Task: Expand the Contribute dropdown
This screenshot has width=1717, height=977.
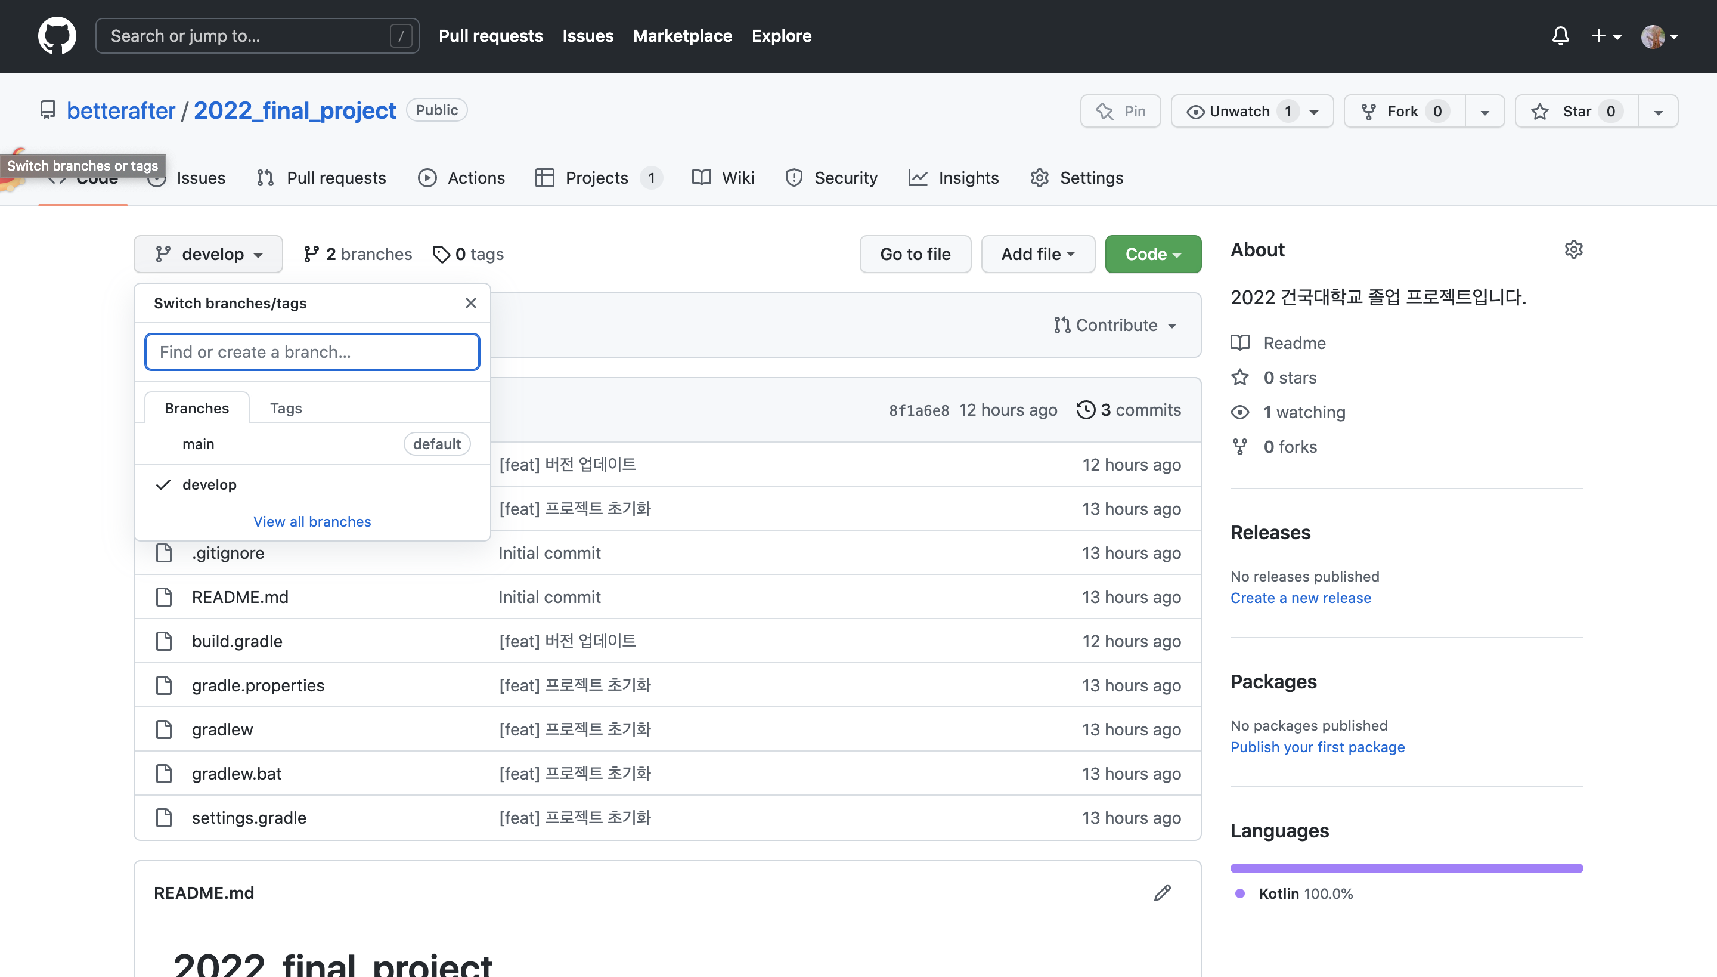Action: coord(1115,324)
